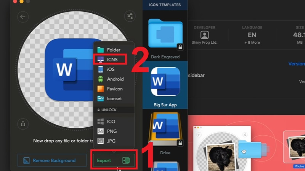Select iOS export option
305x171 pixels.
click(x=114, y=69)
